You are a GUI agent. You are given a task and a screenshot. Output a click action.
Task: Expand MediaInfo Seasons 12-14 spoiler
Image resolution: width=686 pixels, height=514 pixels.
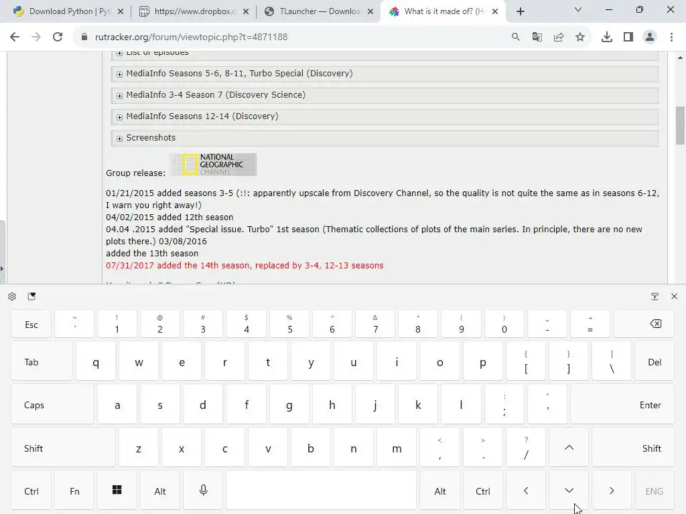[385, 116]
